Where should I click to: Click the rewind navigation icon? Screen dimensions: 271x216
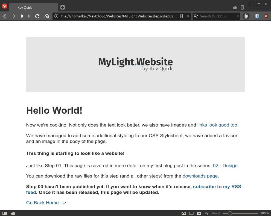22,16
